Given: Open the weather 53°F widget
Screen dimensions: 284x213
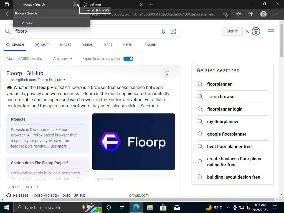Looking at the screenshot, I should tap(213, 207).
